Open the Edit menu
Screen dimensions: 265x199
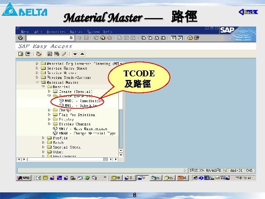pos(38,31)
